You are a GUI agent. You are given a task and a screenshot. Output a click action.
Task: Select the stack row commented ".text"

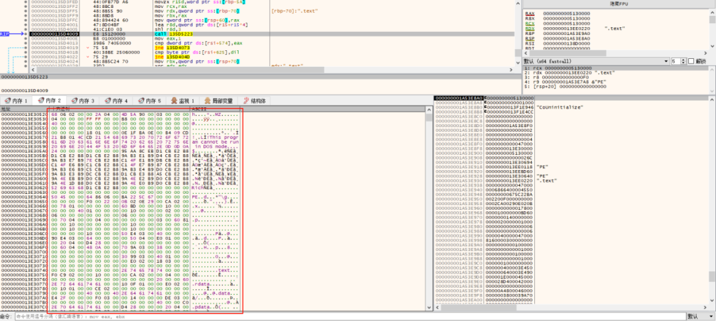(571, 181)
